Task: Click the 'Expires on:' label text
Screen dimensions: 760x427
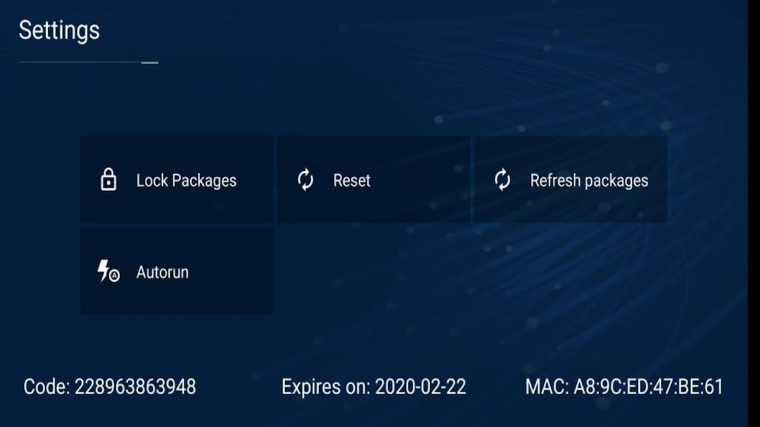Action: (326, 387)
